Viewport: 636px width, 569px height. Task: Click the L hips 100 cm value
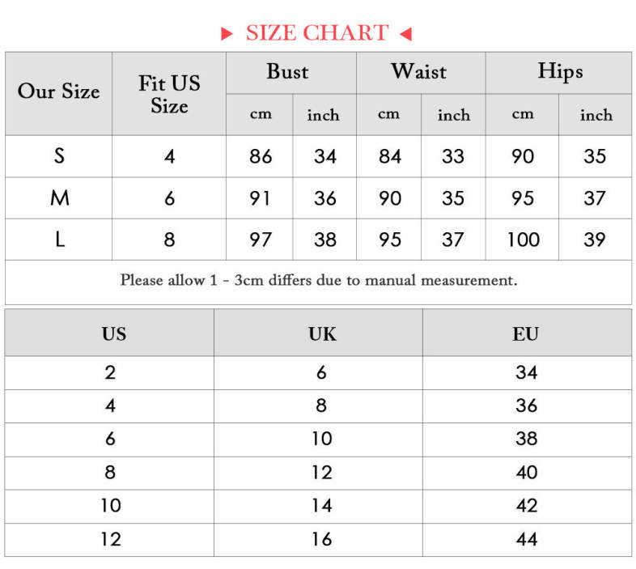pos(523,240)
